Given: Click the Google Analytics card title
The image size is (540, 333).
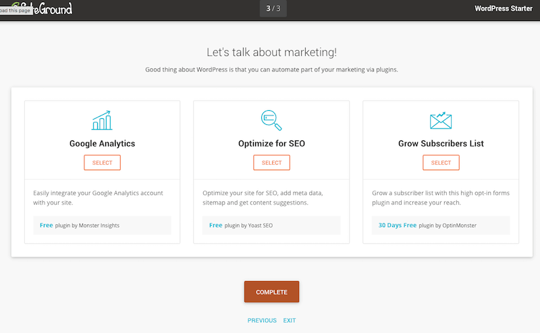Looking at the screenshot, I should tap(103, 143).
